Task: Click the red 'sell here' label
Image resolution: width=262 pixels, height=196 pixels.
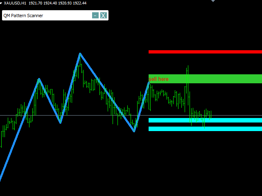Action: (158, 79)
